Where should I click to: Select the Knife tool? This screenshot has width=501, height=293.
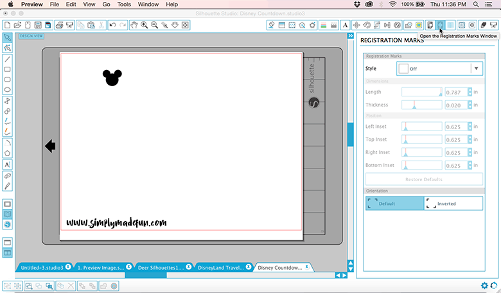7,186
